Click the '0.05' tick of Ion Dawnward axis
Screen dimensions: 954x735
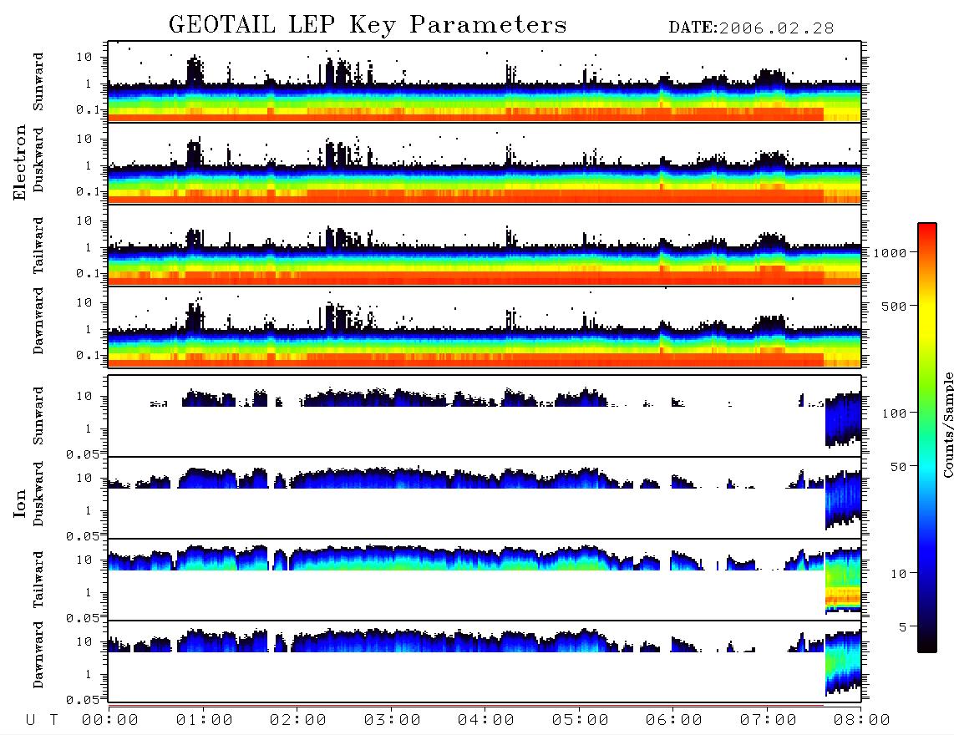(x=83, y=700)
